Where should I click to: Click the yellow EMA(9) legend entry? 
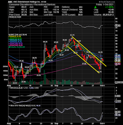click(15, 37)
